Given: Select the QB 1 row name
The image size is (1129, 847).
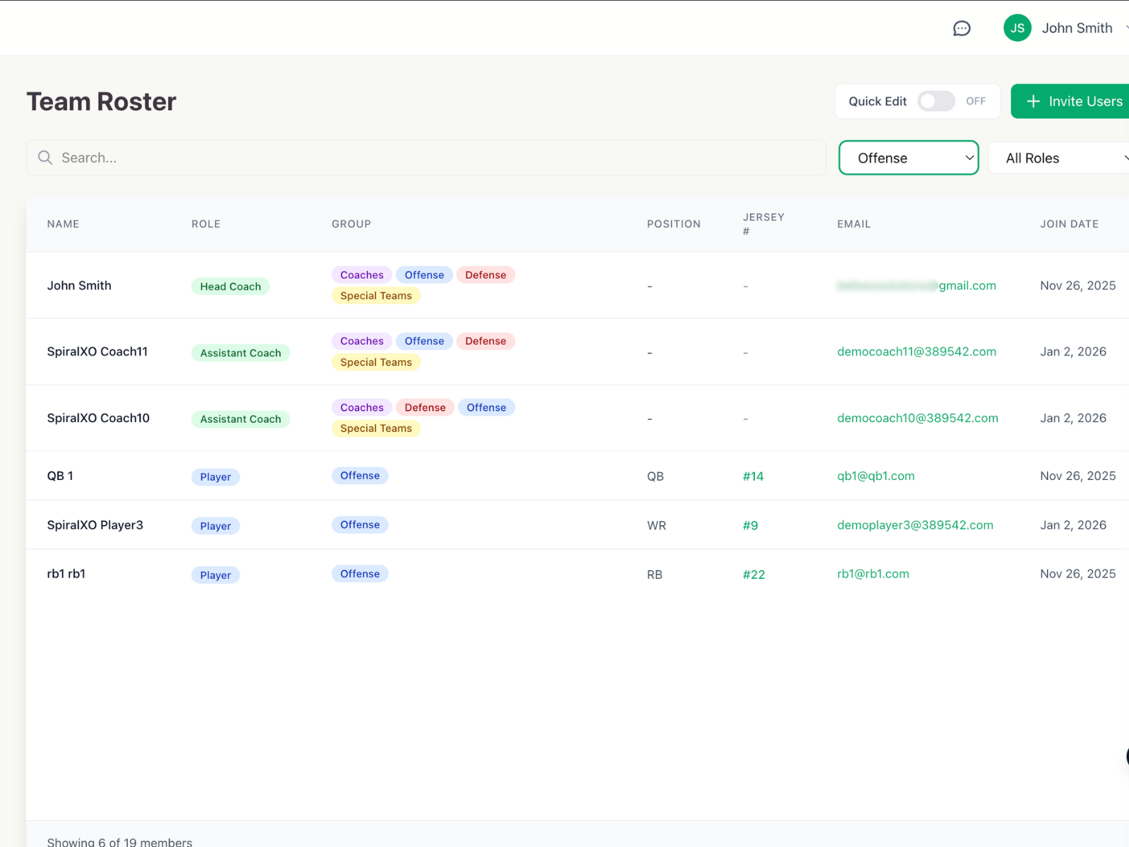Looking at the screenshot, I should [x=60, y=476].
